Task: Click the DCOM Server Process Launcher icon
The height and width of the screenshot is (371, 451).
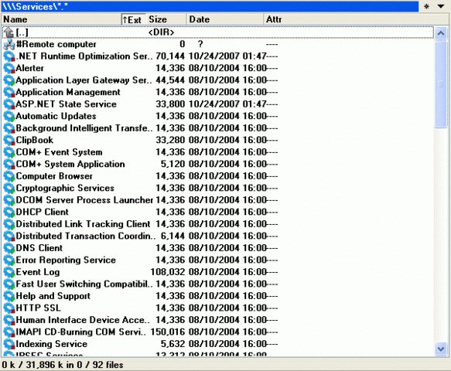Action: 9,200
